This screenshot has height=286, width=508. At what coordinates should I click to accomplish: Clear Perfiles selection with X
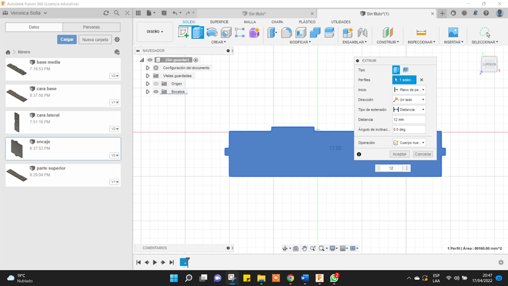(421, 80)
